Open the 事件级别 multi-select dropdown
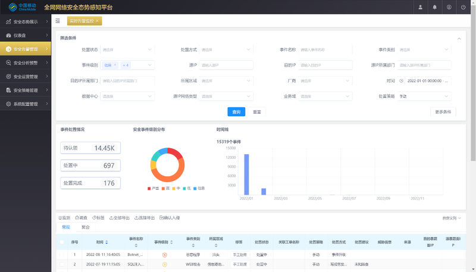 click(x=127, y=65)
